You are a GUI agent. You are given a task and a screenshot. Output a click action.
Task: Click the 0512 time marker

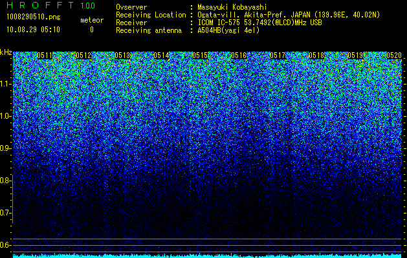(x=83, y=55)
